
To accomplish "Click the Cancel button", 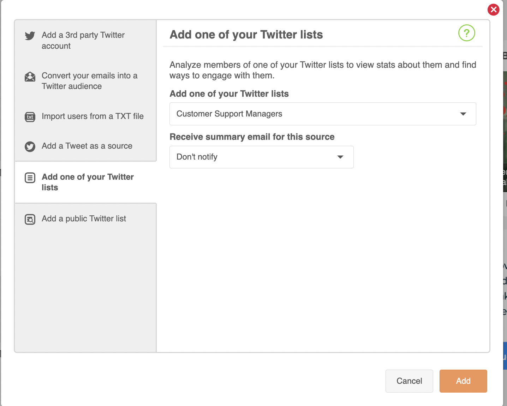I will [x=409, y=381].
